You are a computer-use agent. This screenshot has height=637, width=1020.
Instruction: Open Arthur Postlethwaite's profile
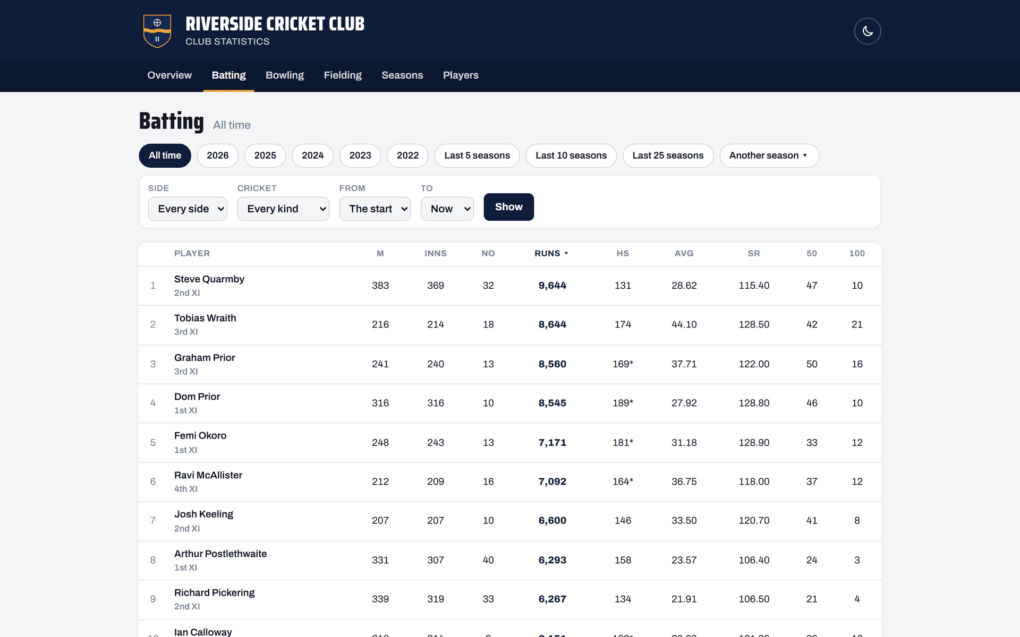220,554
